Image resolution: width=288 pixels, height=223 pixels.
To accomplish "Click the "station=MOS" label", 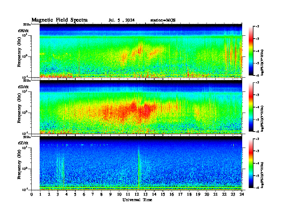I will tap(163, 20).
